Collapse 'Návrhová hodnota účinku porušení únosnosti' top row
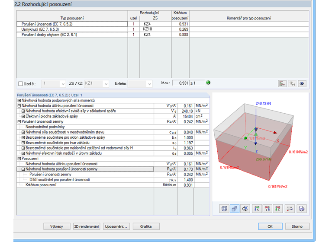The height and width of the screenshot is (242, 329). point(19,106)
